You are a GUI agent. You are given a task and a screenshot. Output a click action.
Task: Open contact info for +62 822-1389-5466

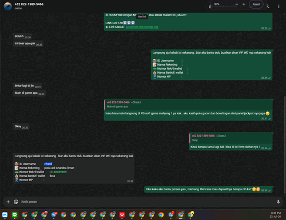(x=29, y=4)
